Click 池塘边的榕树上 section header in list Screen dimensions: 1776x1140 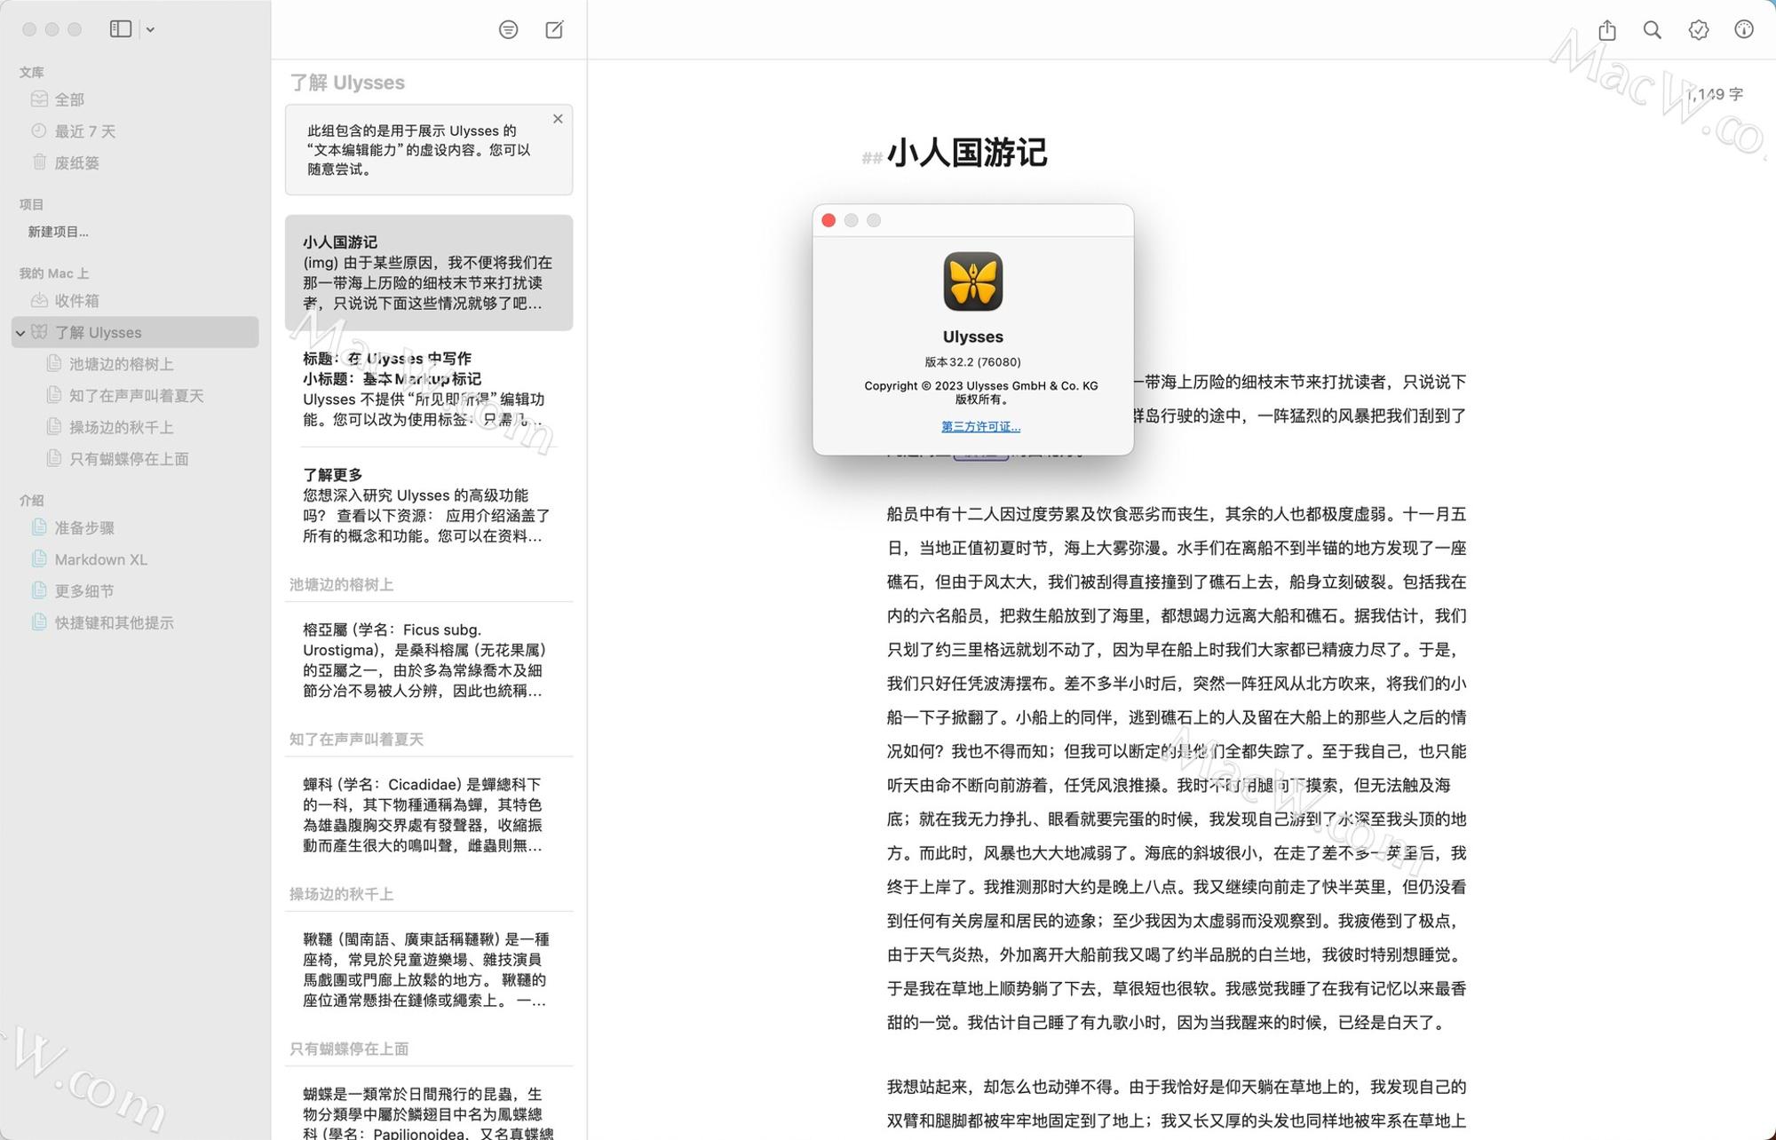341,584
